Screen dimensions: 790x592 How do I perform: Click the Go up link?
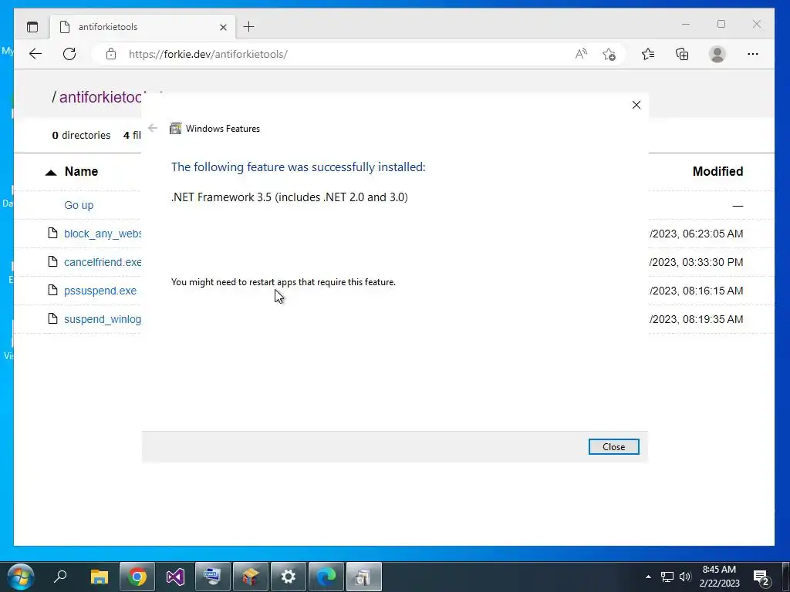79,205
